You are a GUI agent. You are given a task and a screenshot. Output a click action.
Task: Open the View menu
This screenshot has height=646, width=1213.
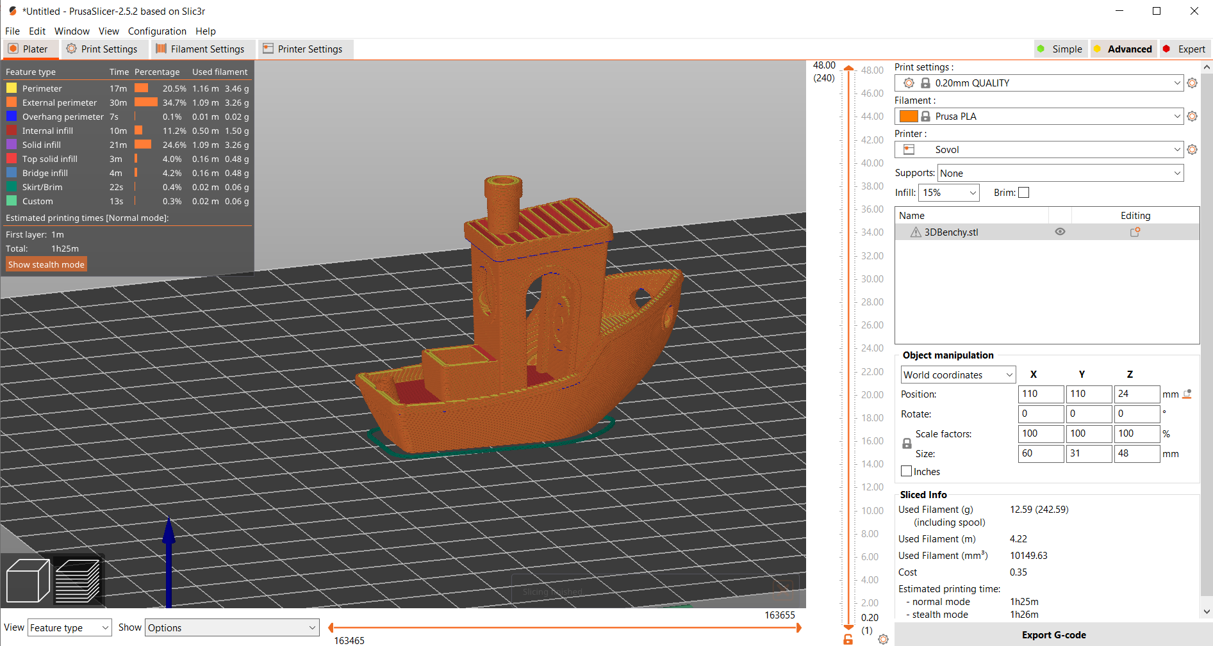pos(108,31)
